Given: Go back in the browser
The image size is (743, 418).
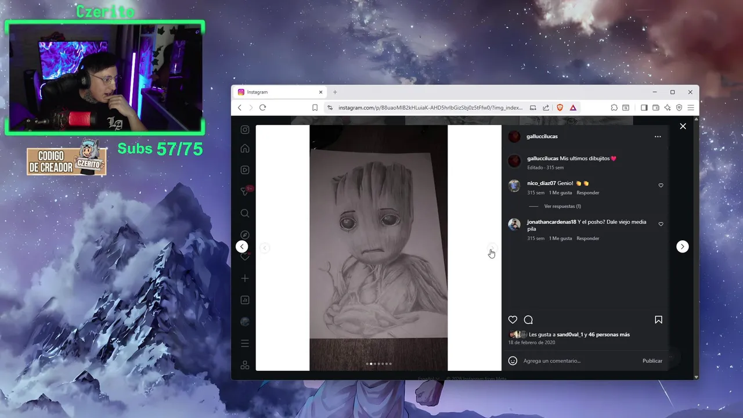Looking at the screenshot, I should pos(240,107).
